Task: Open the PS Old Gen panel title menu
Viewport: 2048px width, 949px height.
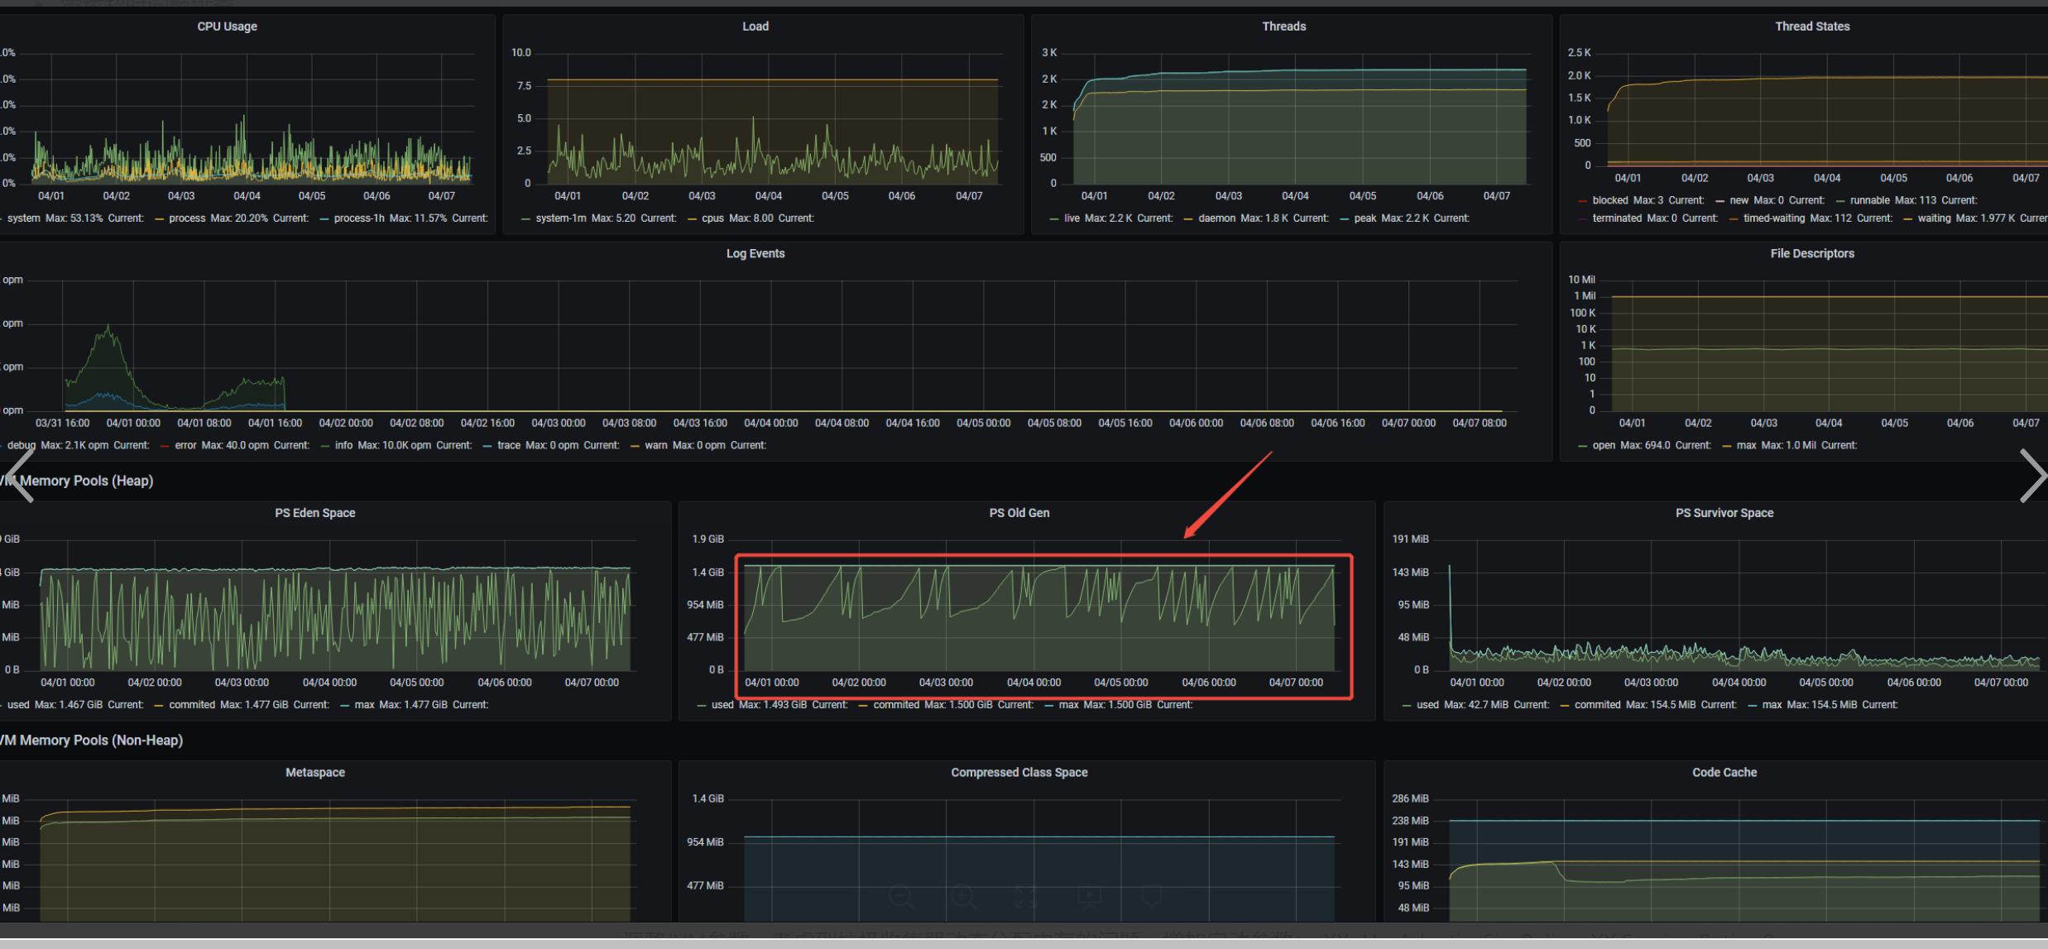Action: coord(1019,513)
